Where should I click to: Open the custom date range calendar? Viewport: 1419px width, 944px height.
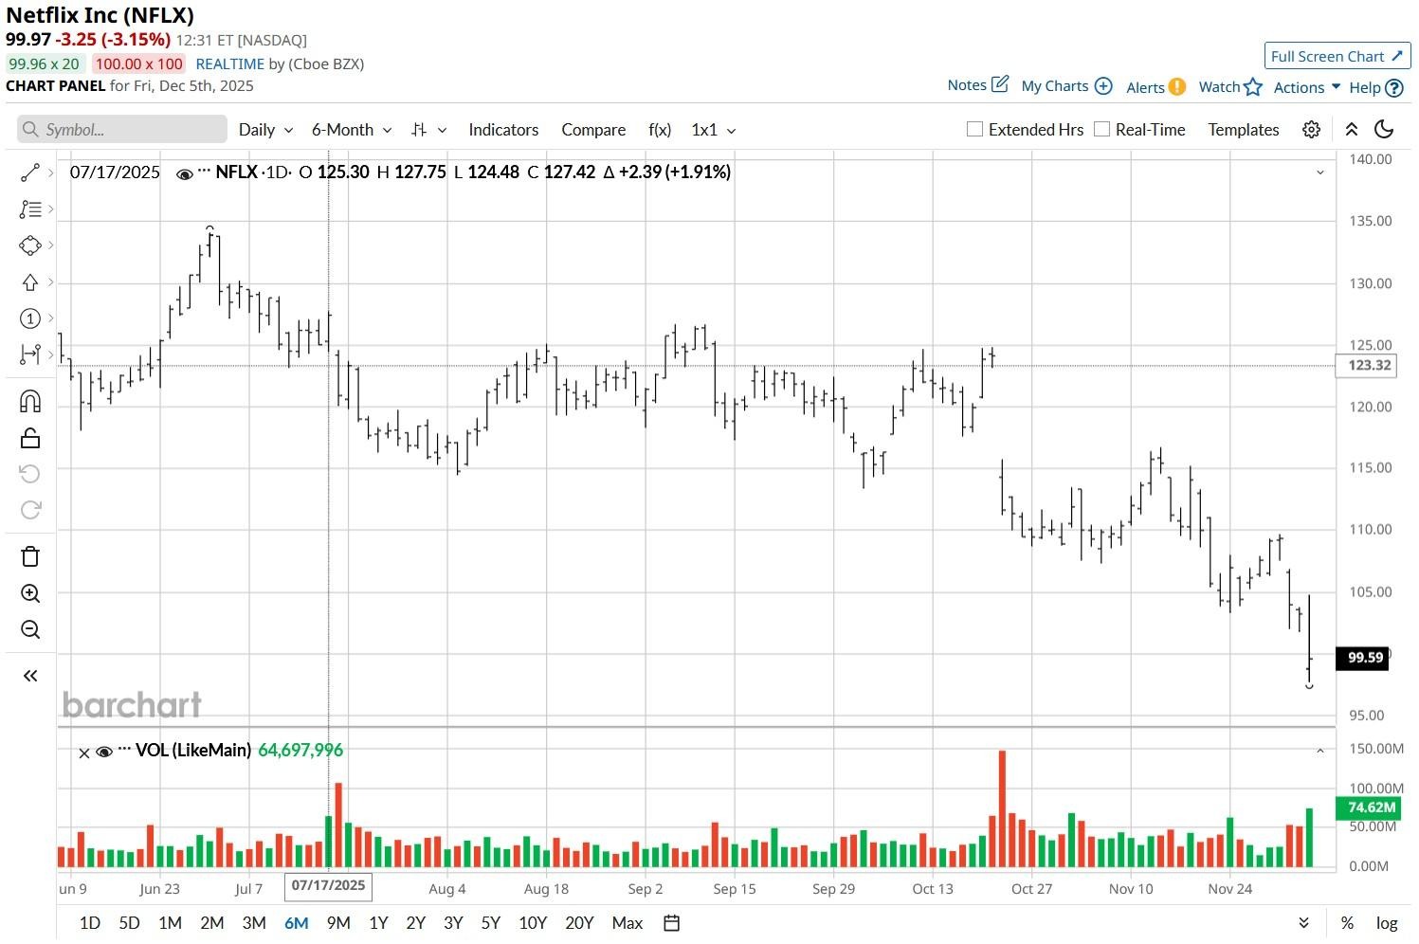[672, 923]
